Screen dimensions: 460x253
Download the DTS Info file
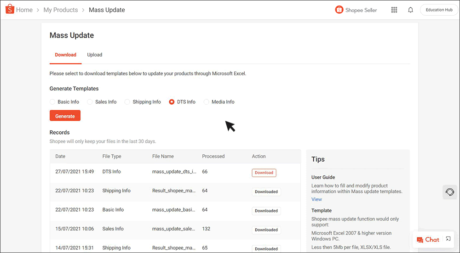[x=264, y=173]
